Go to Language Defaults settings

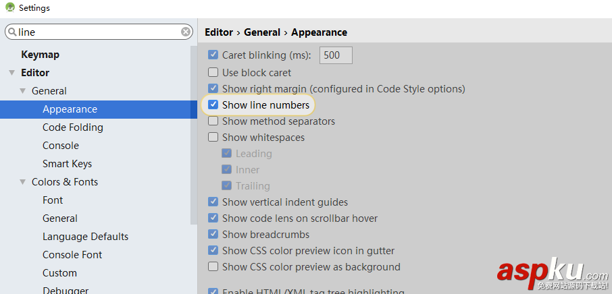(x=85, y=237)
